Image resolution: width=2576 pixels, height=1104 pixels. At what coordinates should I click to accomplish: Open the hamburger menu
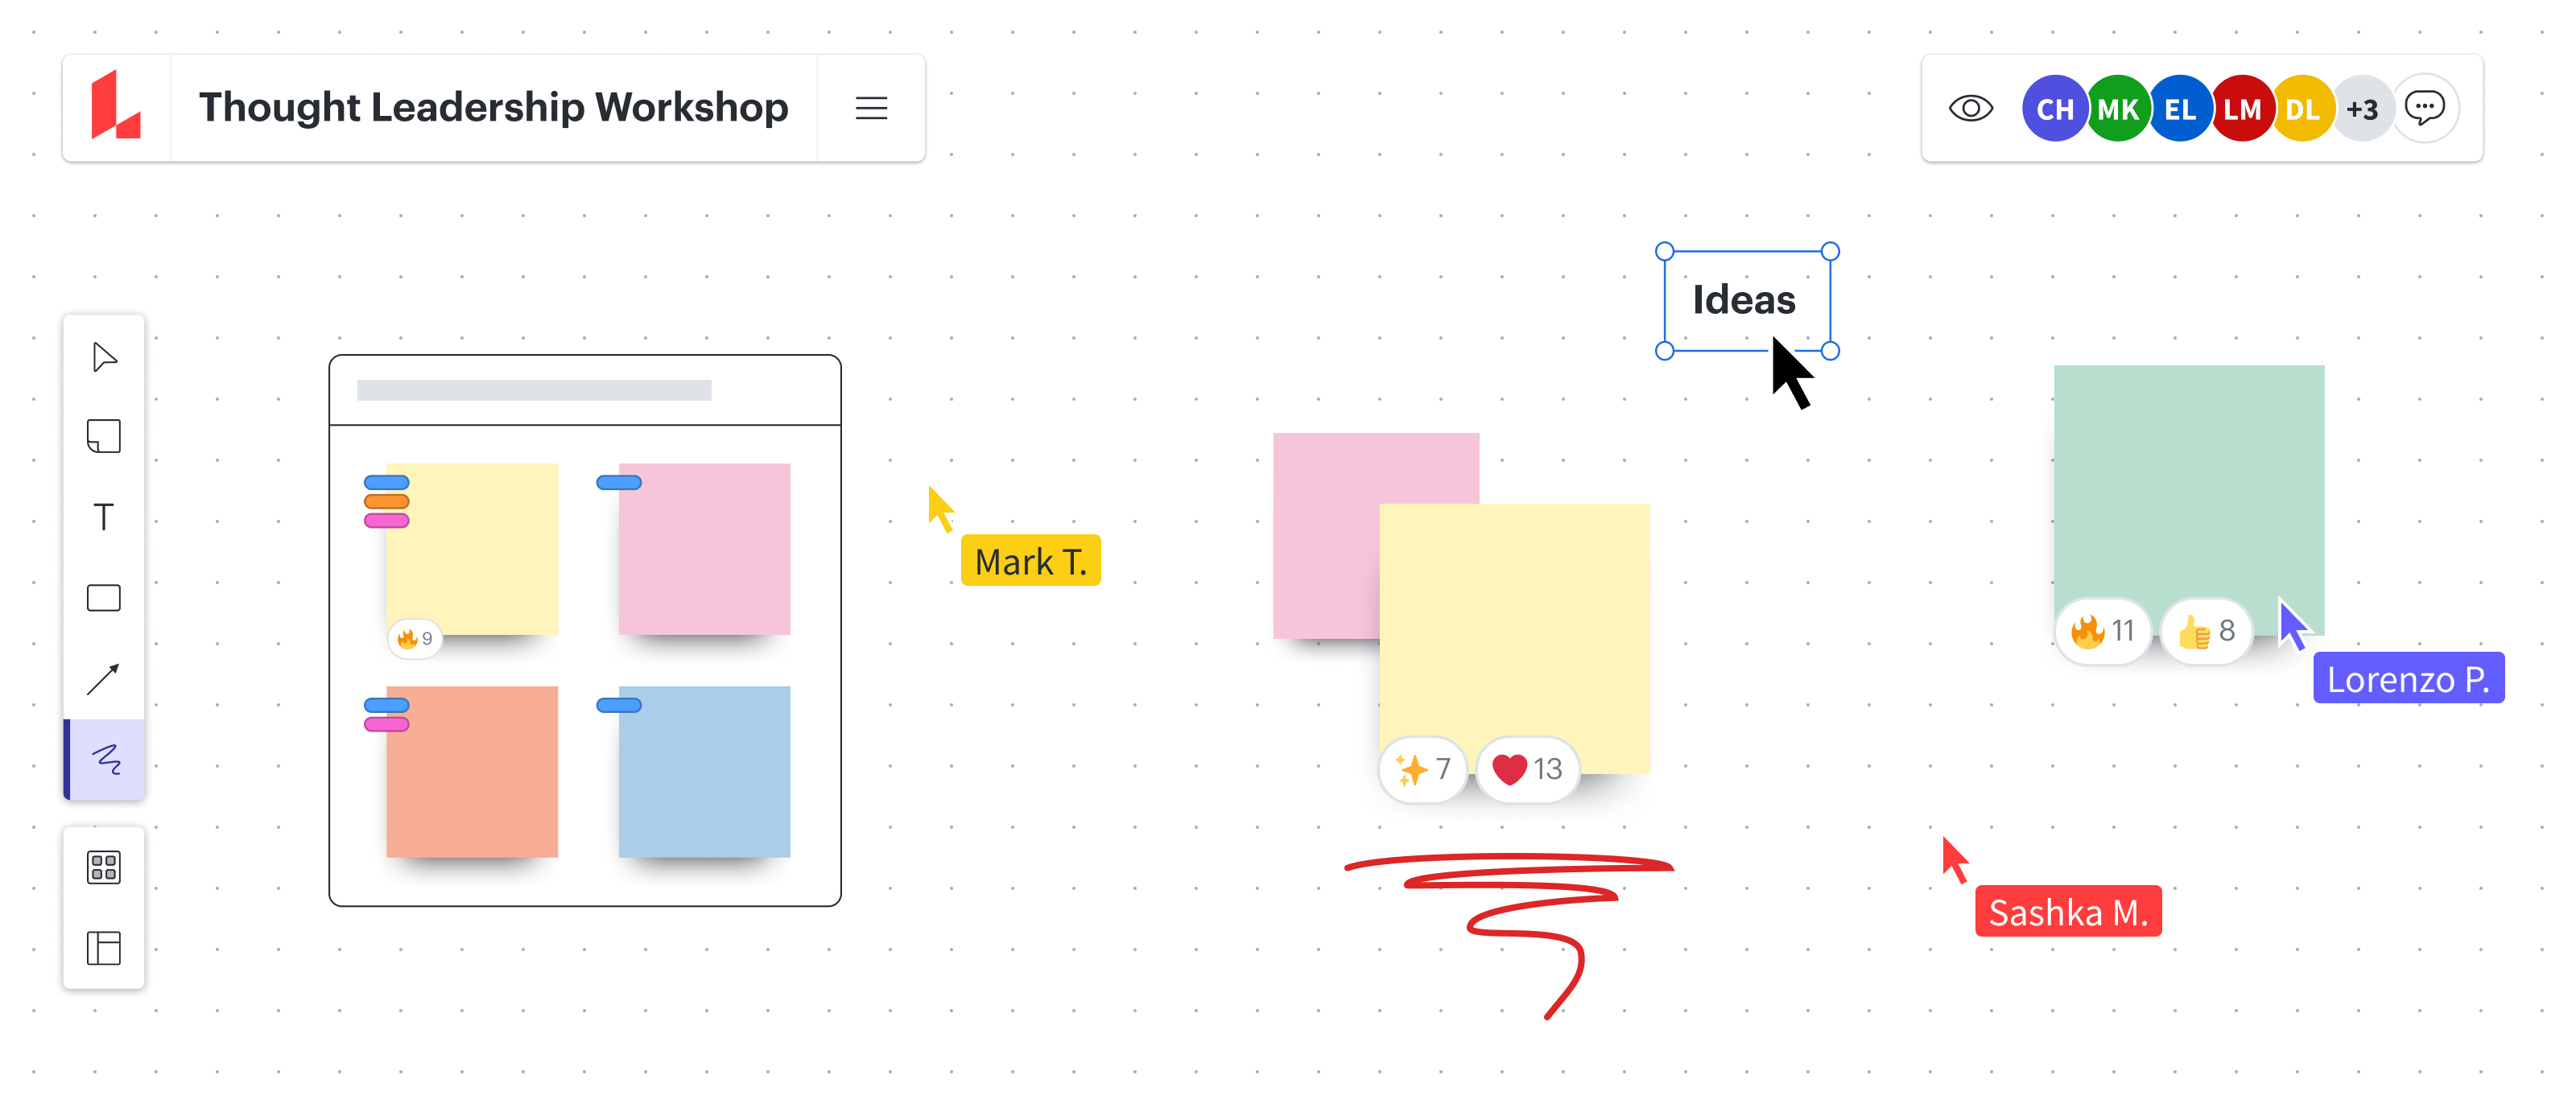(871, 108)
